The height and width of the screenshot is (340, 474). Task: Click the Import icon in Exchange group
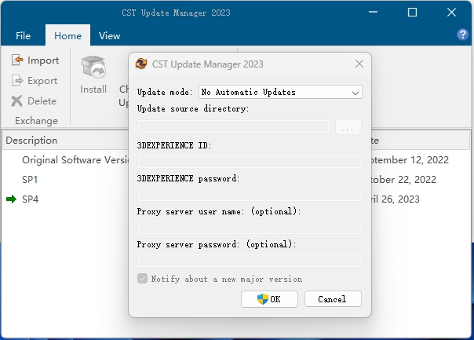pyautogui.click(x=17, y=60)
